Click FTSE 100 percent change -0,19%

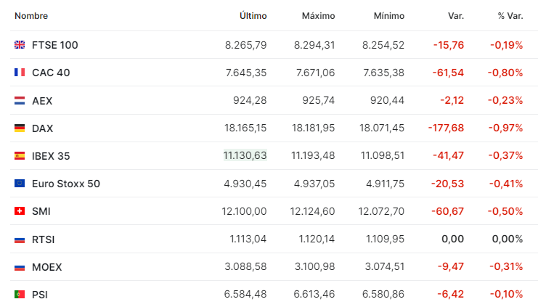[507, 45]
